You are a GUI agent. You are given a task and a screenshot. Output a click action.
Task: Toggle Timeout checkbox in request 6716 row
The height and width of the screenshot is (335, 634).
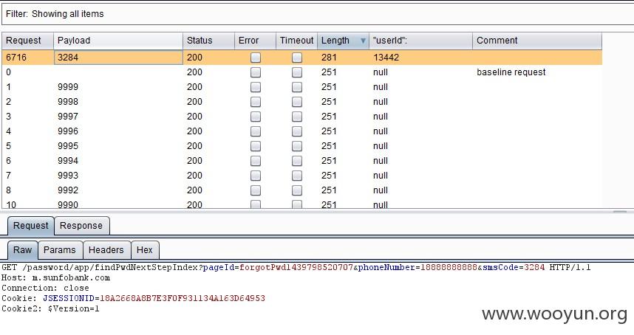[x=297, y=58]
